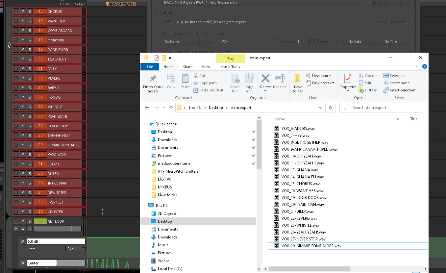Click Pin to Quick access icon

point(153,79)
